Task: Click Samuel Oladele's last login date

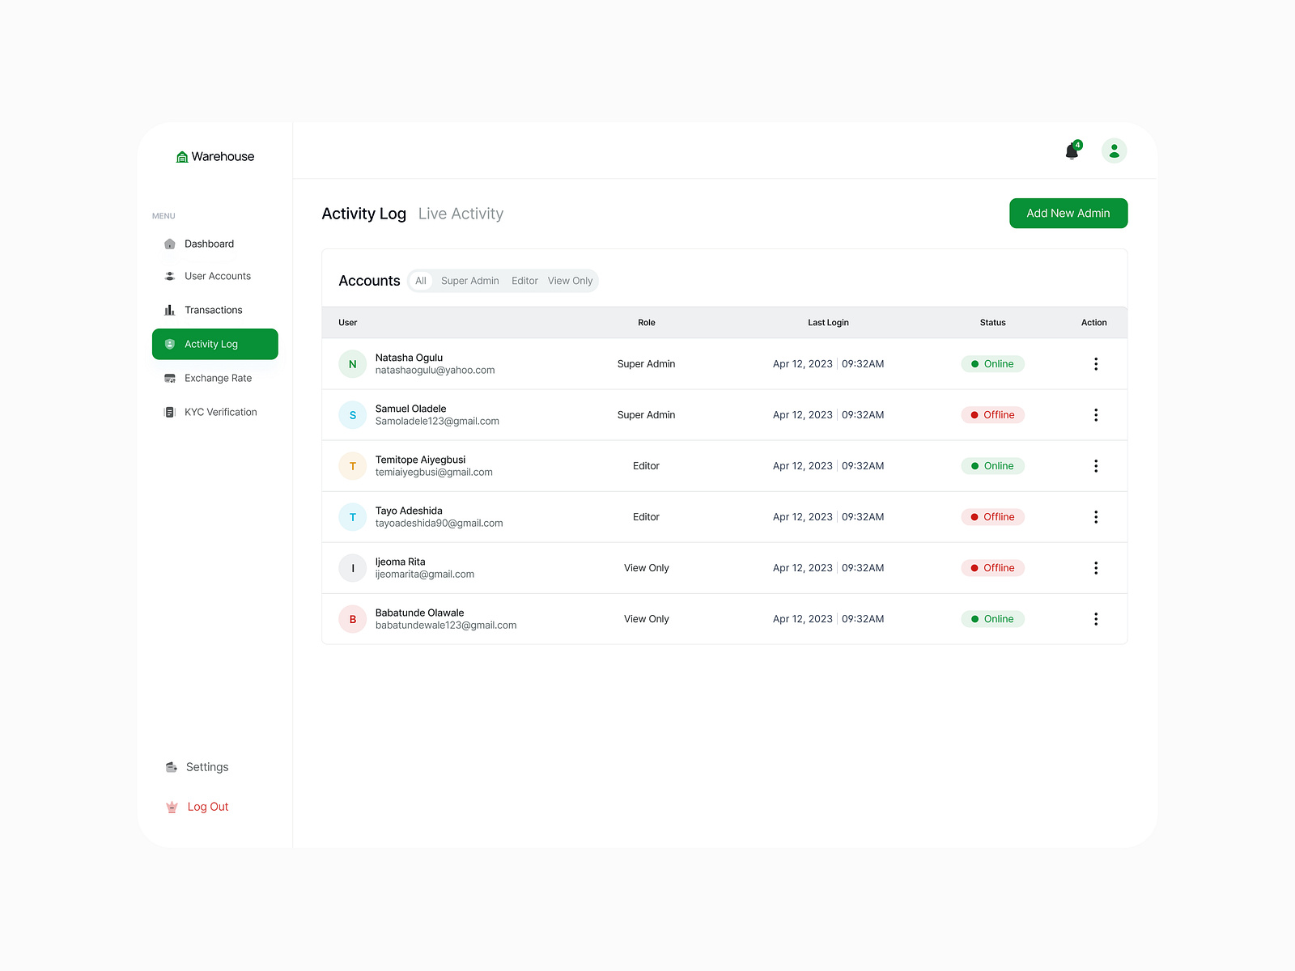Action: (803, 415)
